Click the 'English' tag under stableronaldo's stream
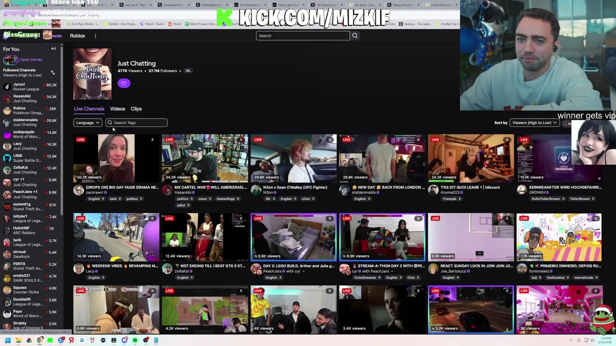 tap(362, 199)
